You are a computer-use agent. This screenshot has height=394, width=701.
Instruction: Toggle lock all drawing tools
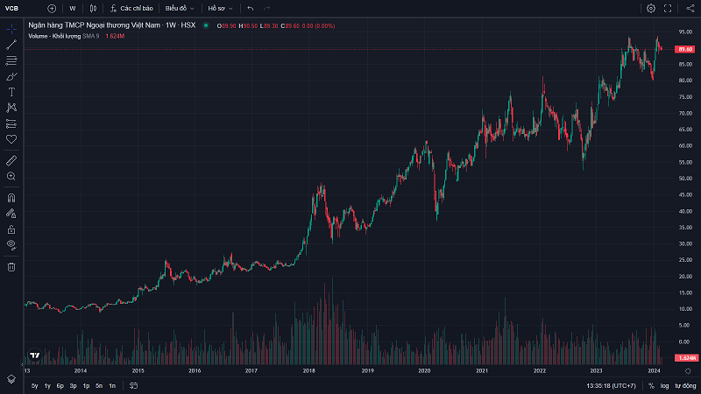coord(11,229)
